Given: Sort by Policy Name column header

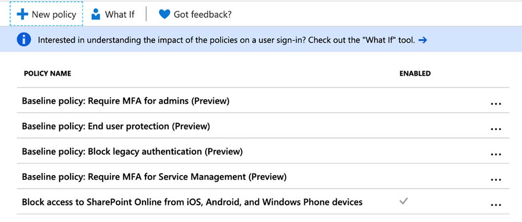Looking at the screenshot, I should (x=48, y=74).
